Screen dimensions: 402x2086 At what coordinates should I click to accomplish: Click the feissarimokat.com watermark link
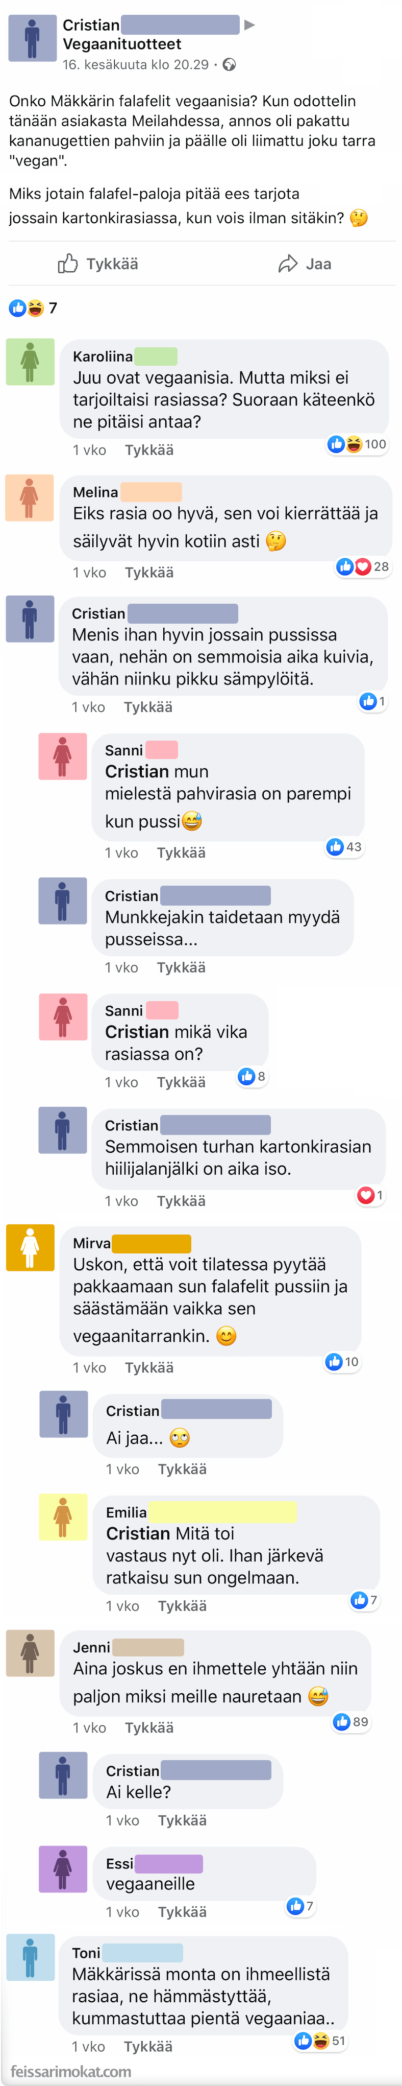71,2071
